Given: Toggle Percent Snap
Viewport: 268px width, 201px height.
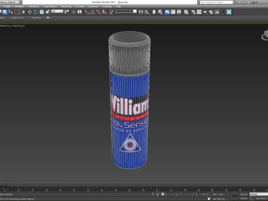Looking at the screenshot, I should 99,12.
